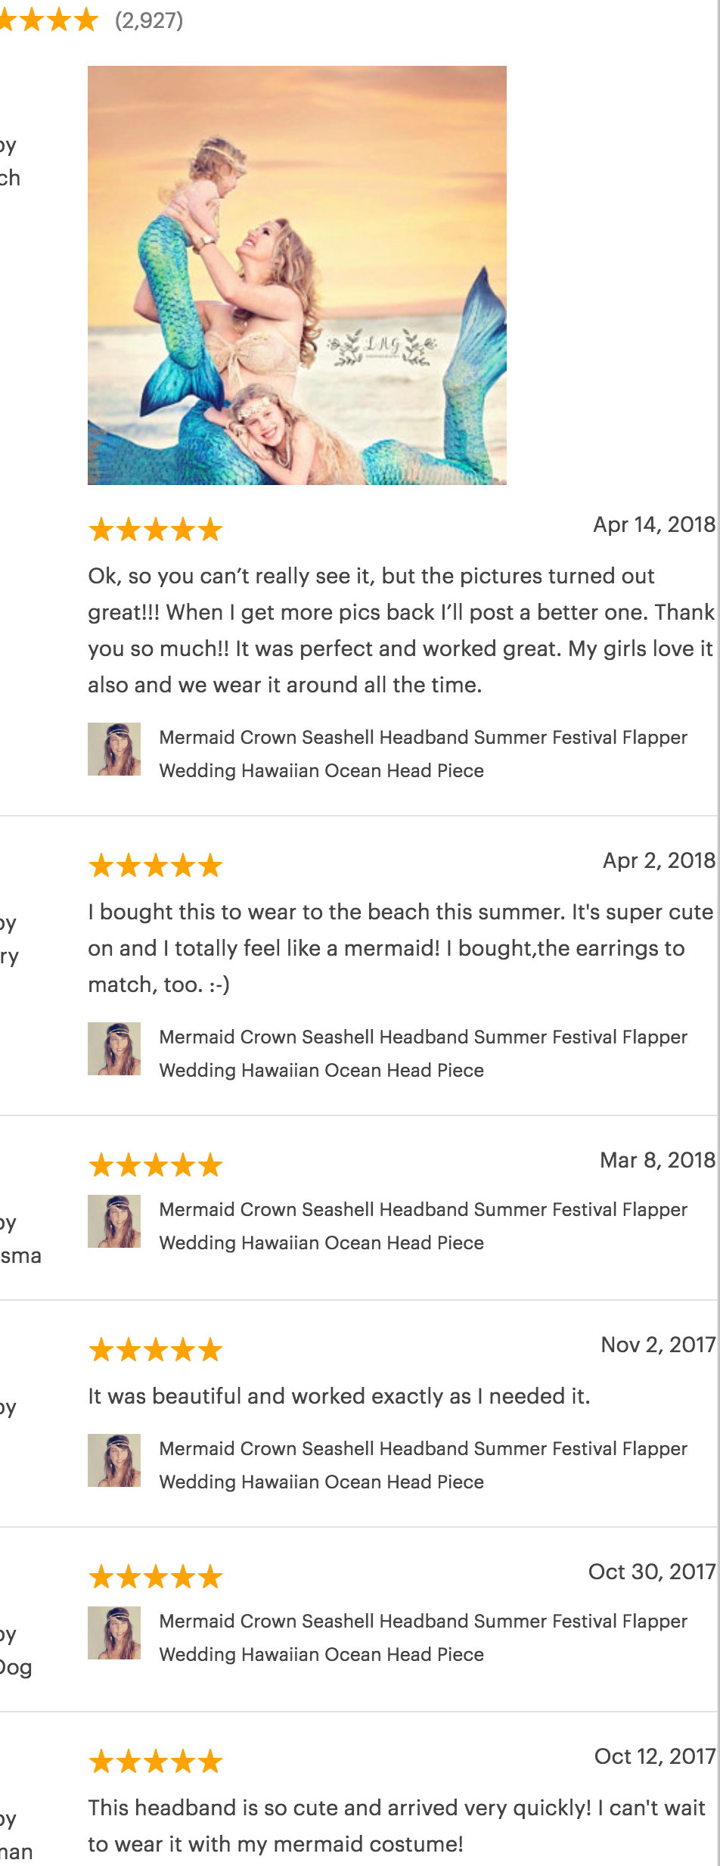Screen dimensions: 720x1866
Task: Click the star rating on Apr 2, 2018 review
Action: click(x=155, y=866)
